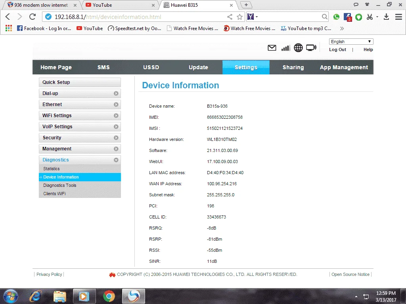
Task: Open the USSD tab
Action: [151, 67]
